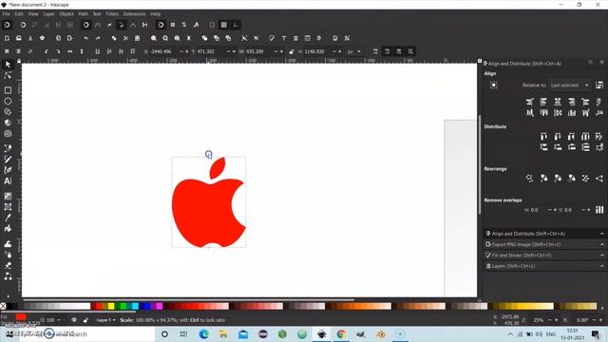608x342 pixels.
Task: Click the Paste clipboard icon
Action: 137,38
